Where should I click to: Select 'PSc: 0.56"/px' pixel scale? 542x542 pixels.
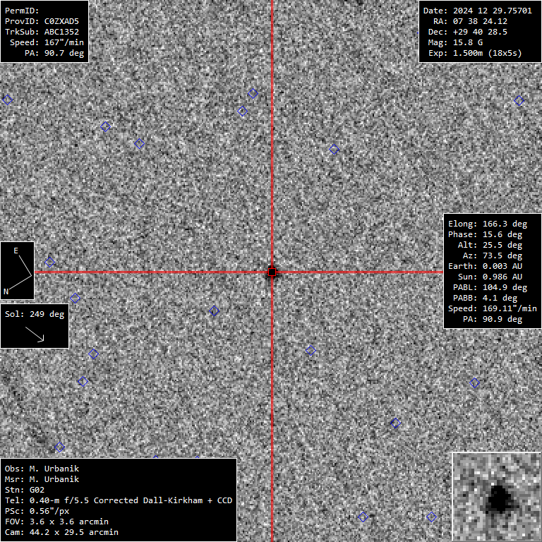tap(37, 511)
